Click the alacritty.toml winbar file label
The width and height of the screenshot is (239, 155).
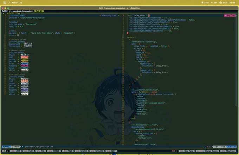(109, 15)
